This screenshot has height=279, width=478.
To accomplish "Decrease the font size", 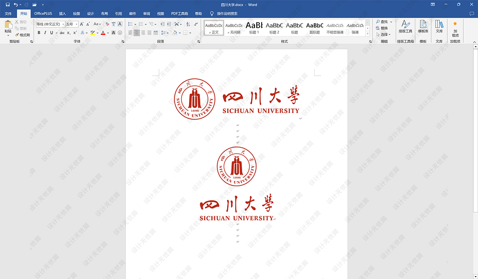I will [x=88, y=24].
